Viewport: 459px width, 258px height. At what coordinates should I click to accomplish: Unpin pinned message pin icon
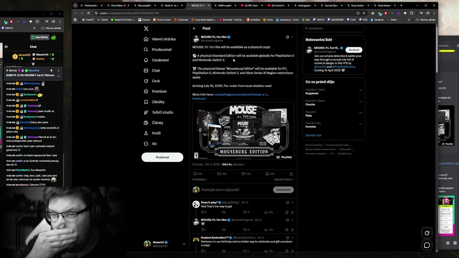tap(51, 71)
